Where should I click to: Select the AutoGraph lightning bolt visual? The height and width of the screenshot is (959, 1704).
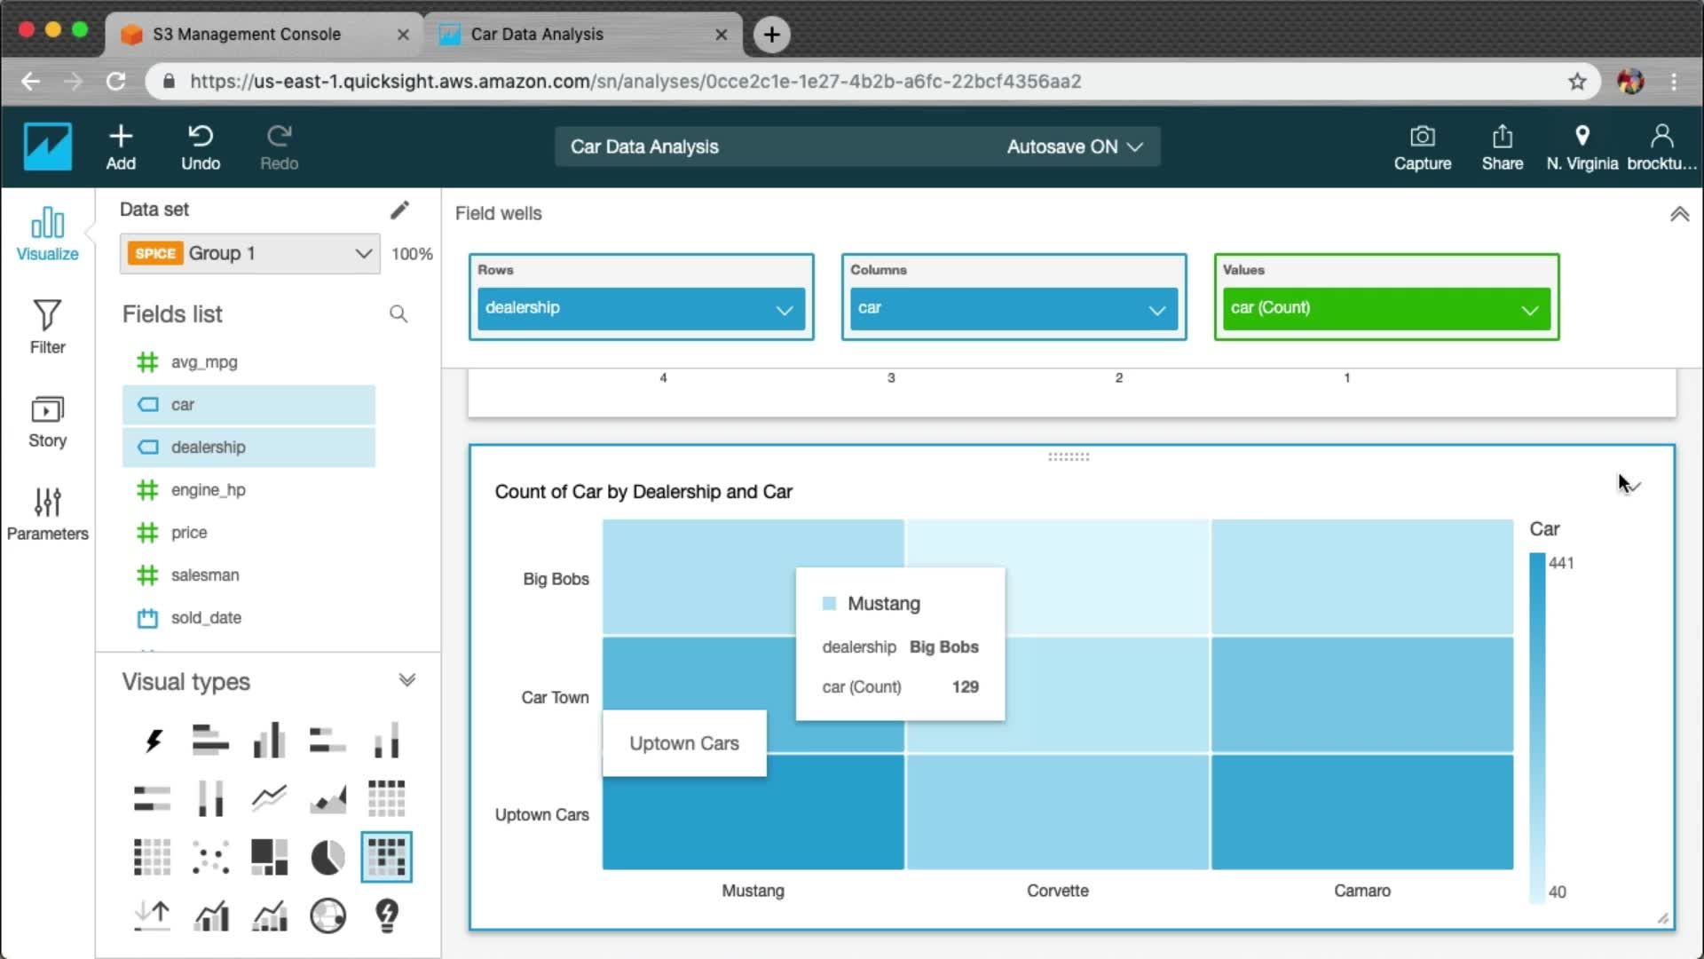153,741
